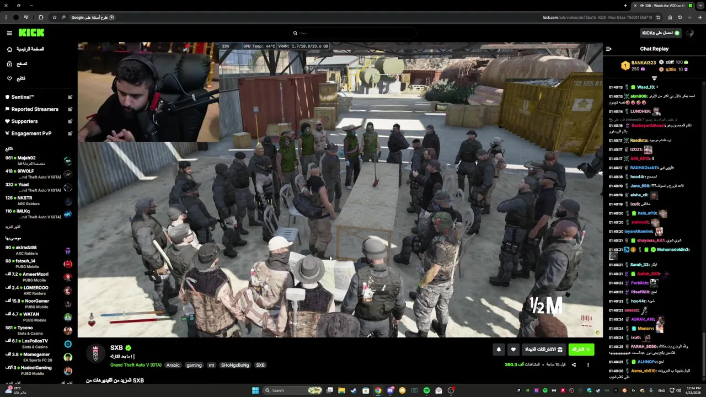
Task: Click the notification bell for SXB
Action: 499,350
